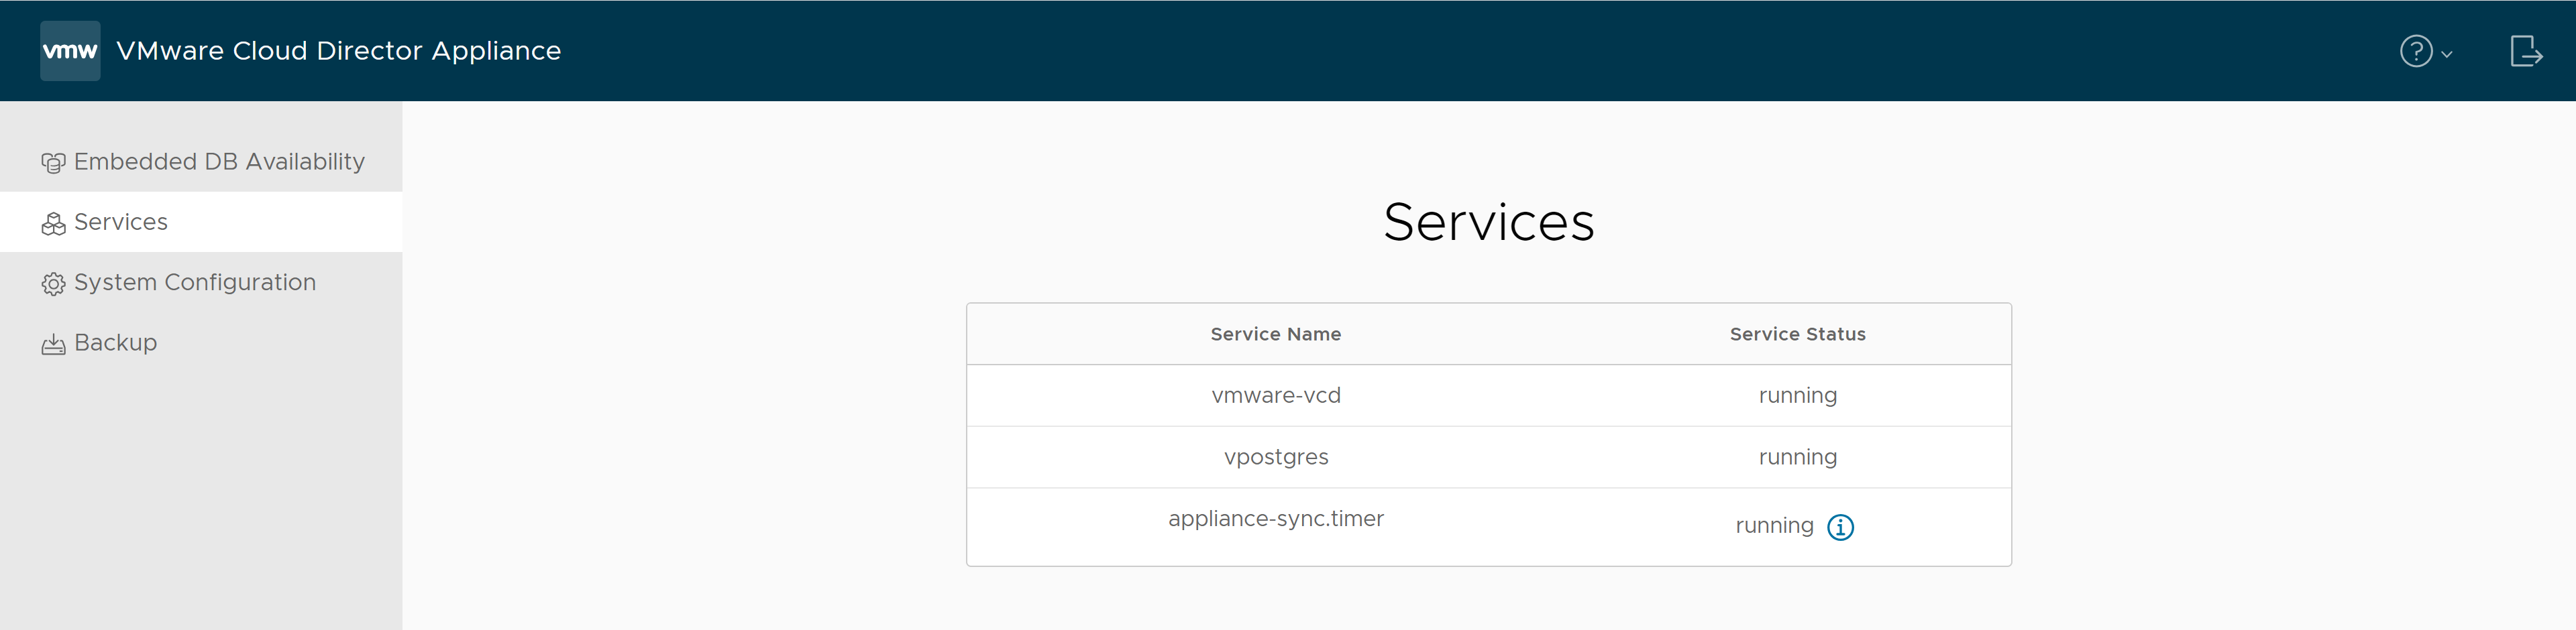Select the Services sidebar item
This screenshot has height=630, width=2576.
[201, 222]
